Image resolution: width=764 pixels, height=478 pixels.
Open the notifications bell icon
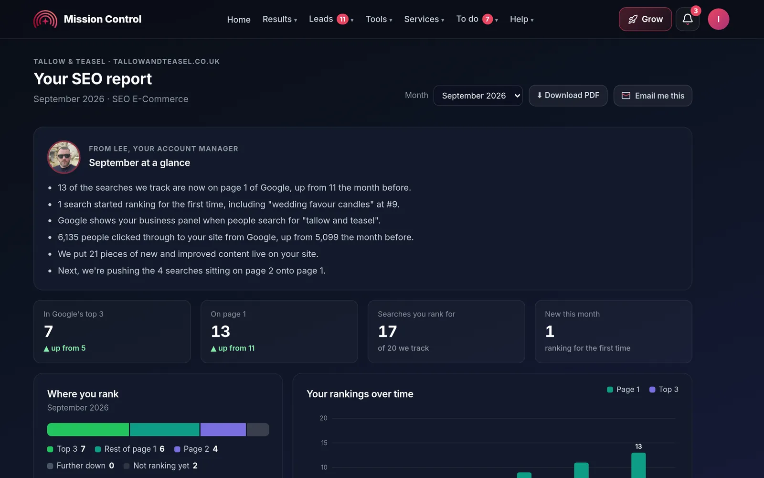tap(688, 19)
